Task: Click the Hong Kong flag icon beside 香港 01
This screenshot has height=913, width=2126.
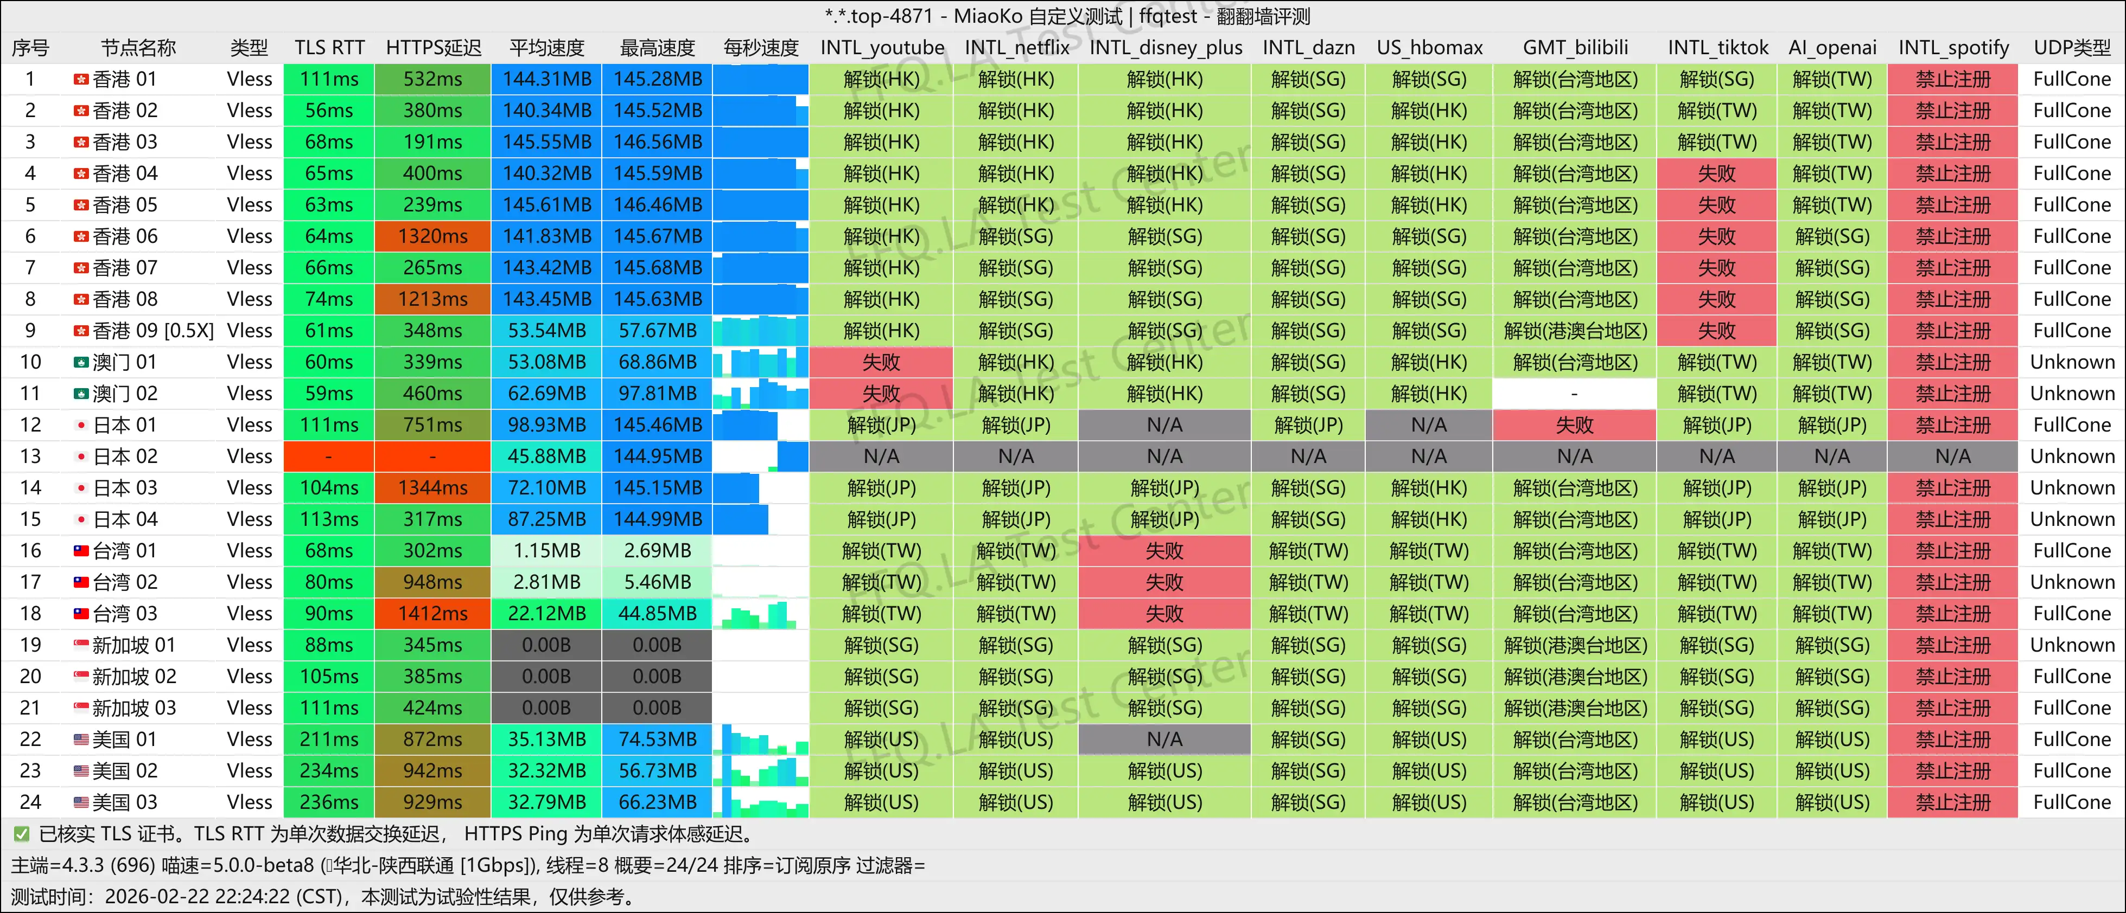Action: [82, 79]
